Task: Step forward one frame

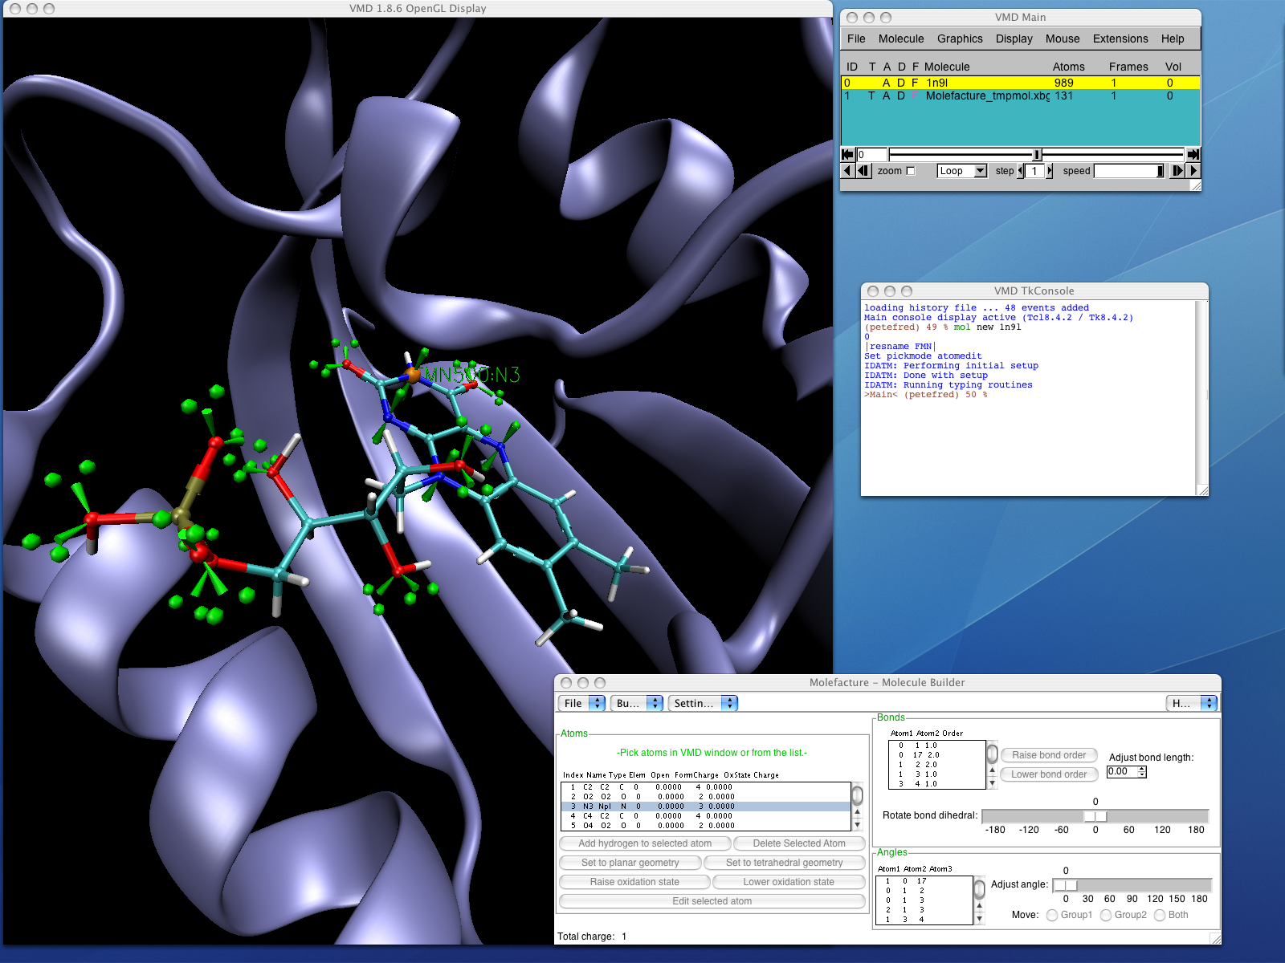Action: pos(1177,171)
